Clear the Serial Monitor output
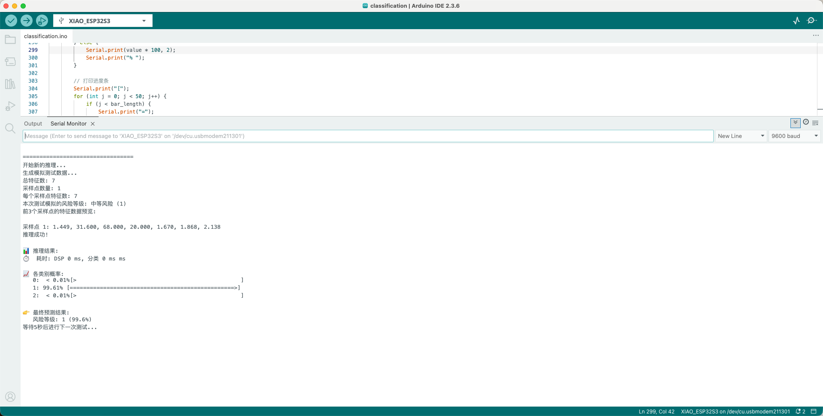The image size is (823, 416). pyautogui.click(x=815, y=123)
